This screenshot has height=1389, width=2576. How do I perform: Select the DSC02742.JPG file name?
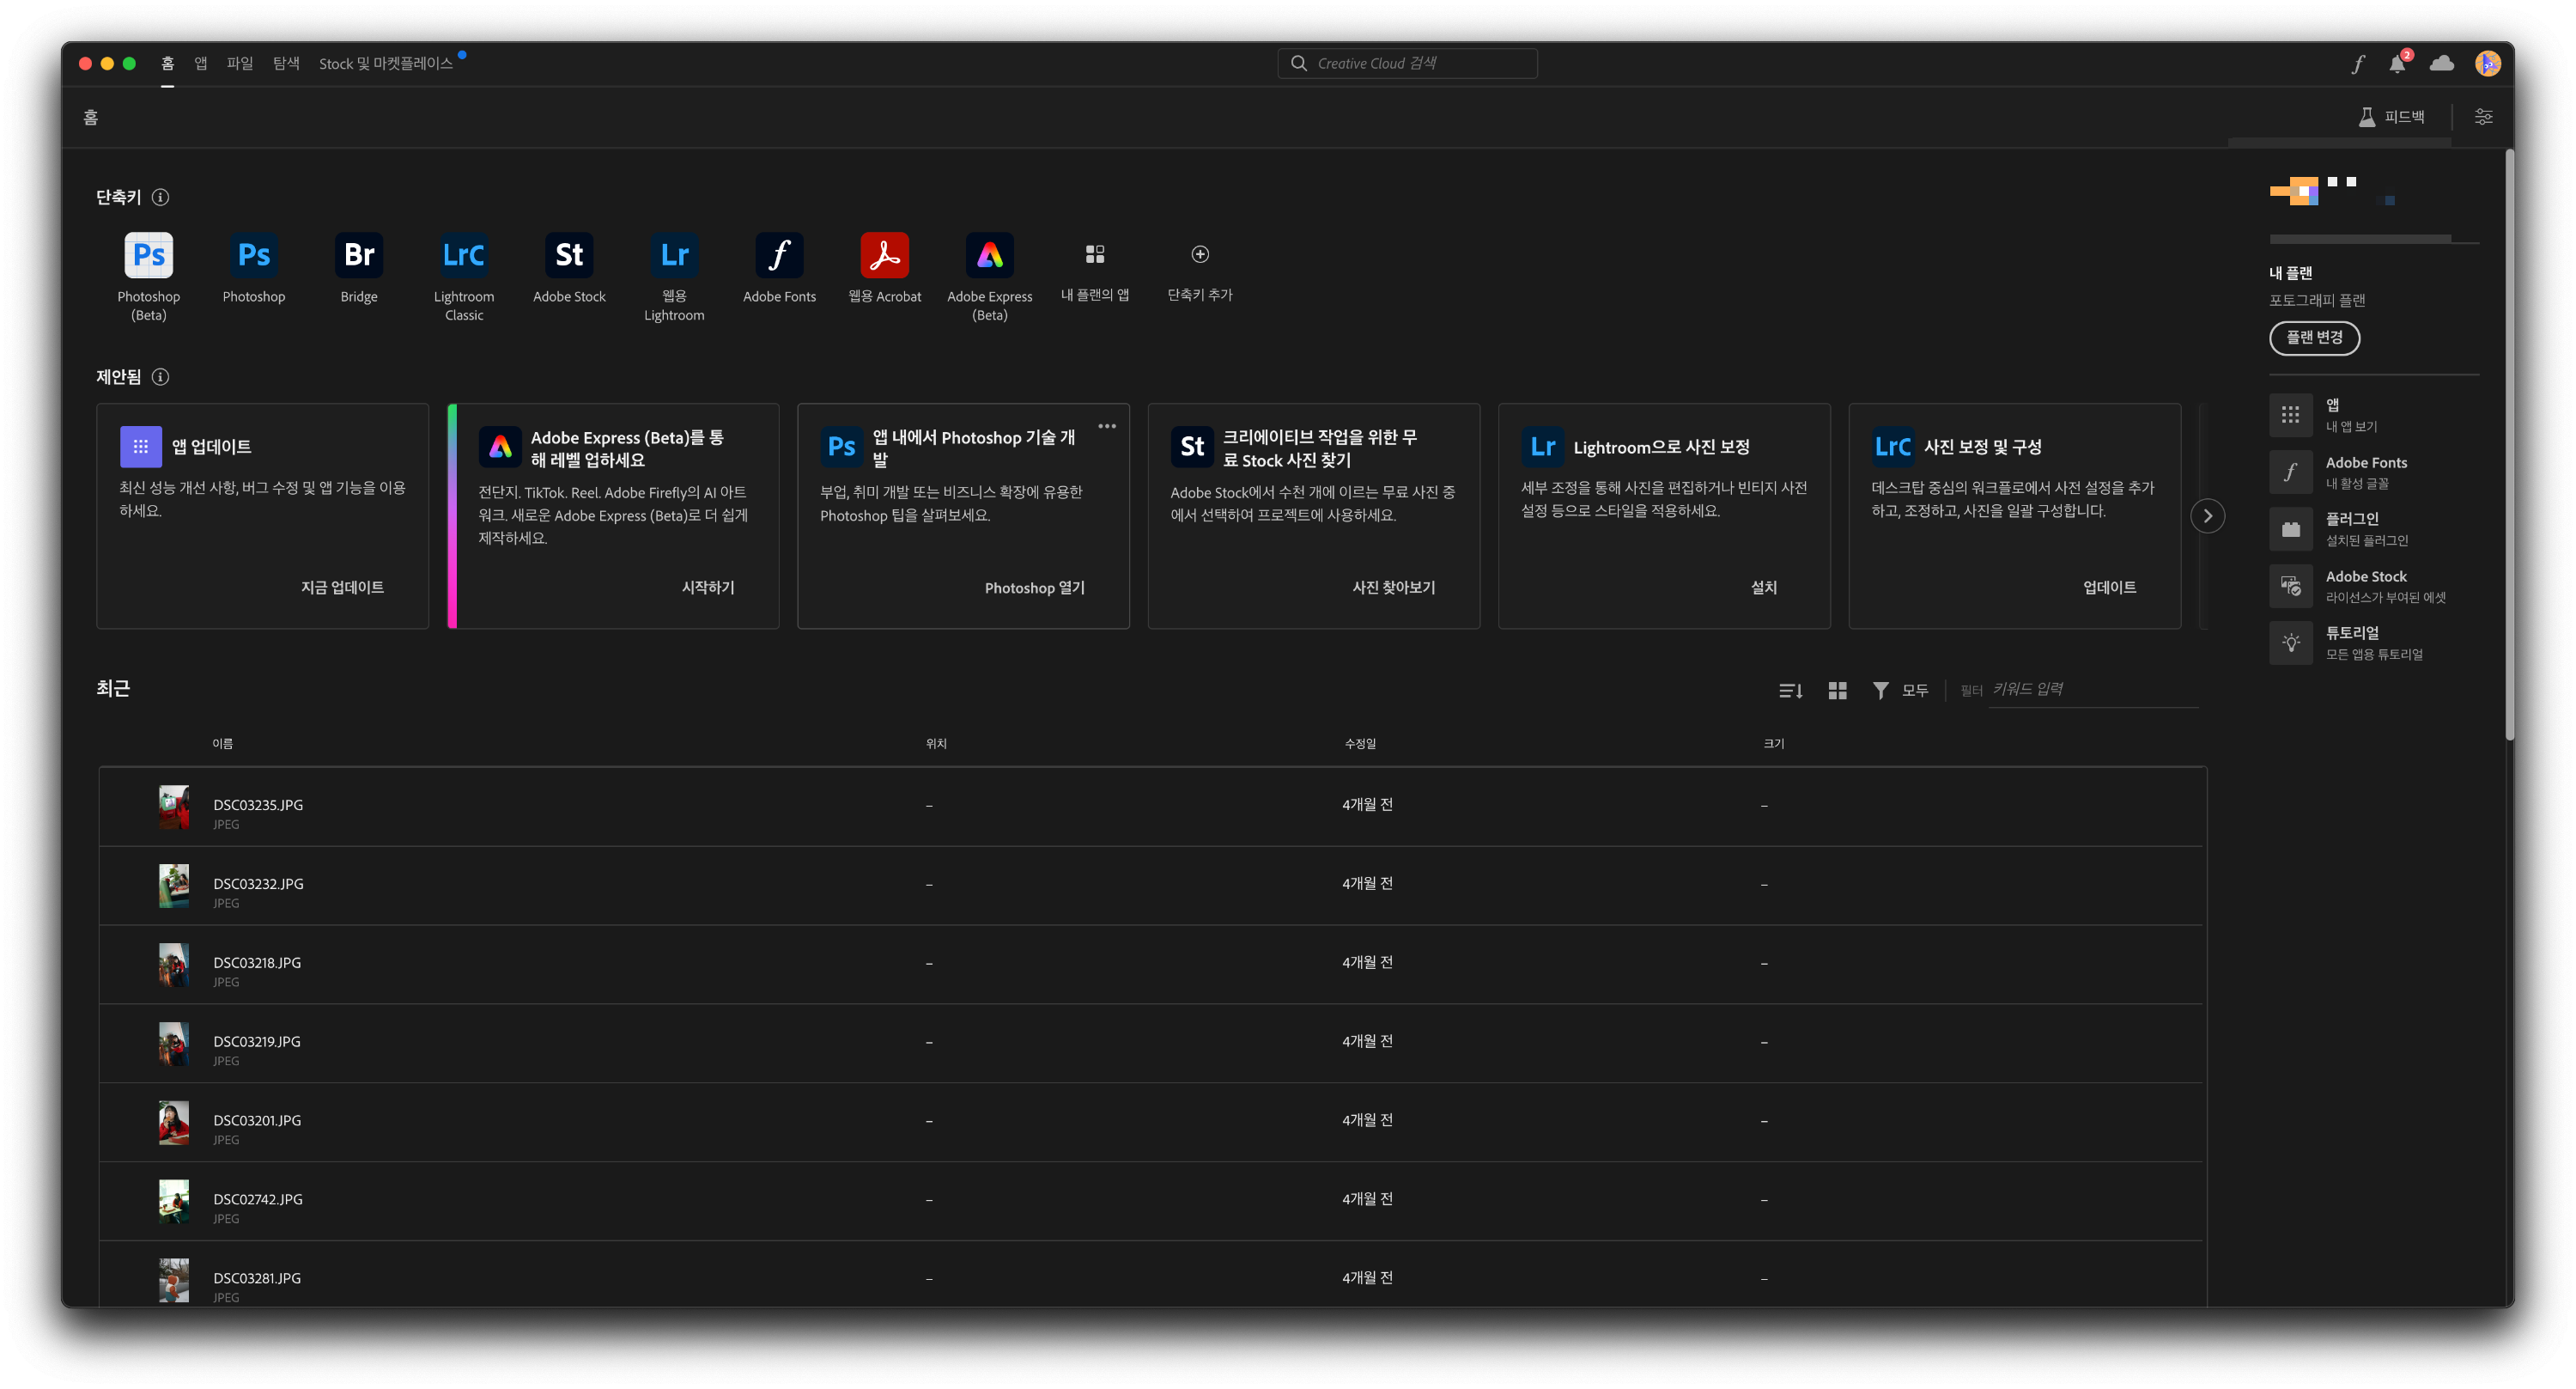pyautogui.click(x=258, y=1200)
